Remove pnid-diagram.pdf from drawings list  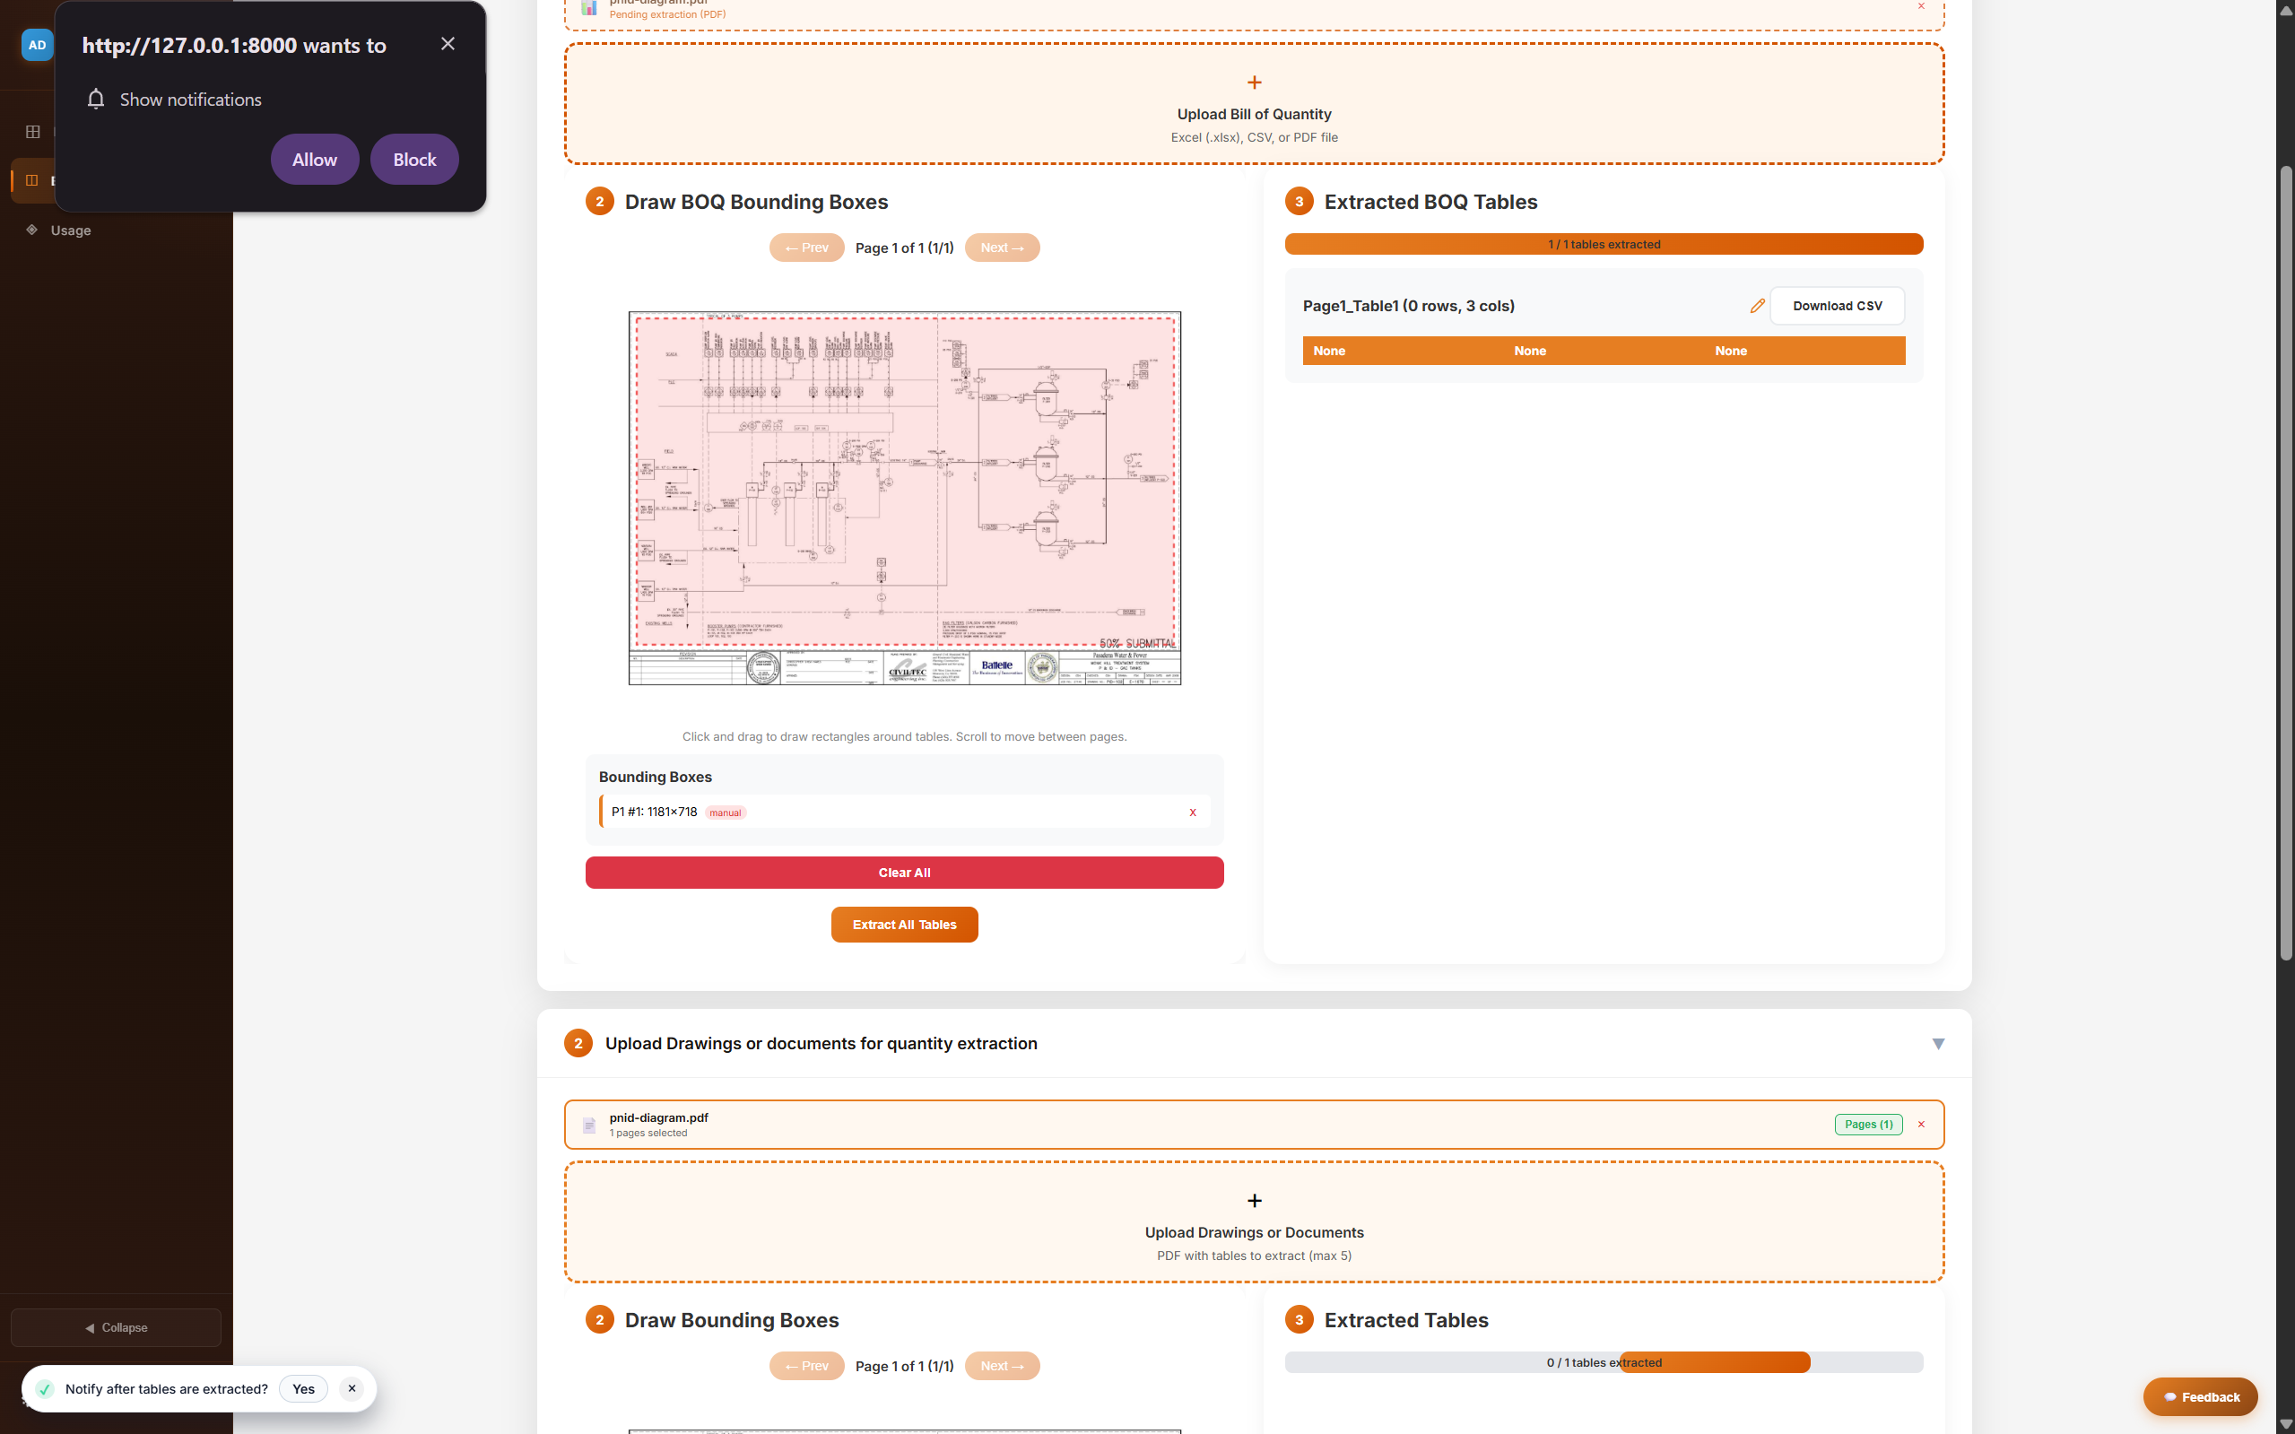[1921, 1124]
